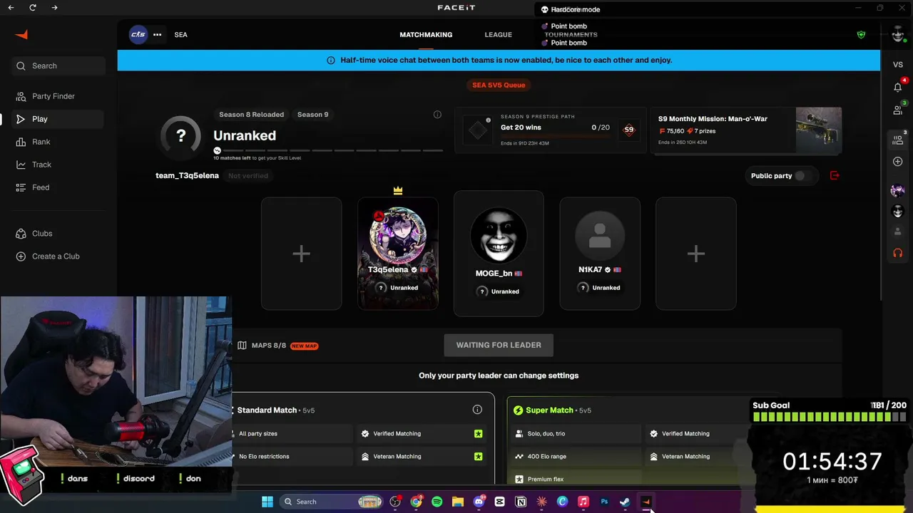Open the party members panel icon
Viewport: 913px width, 513px height.
(x=898, y=140)
